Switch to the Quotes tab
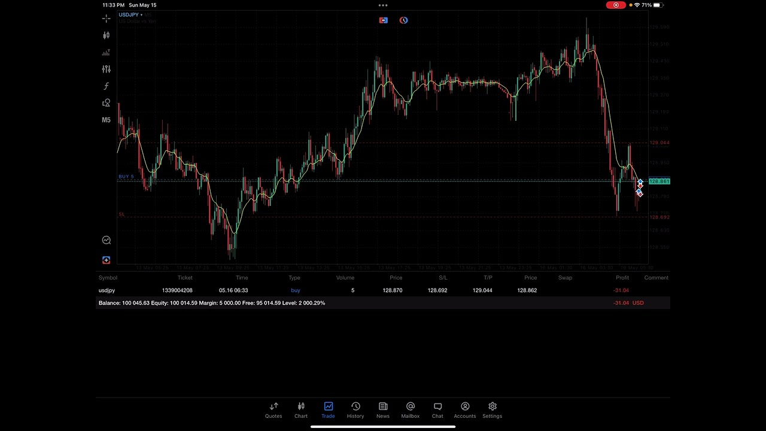Image resolution: width=766 pixels, height=431 pixels. 273,410
